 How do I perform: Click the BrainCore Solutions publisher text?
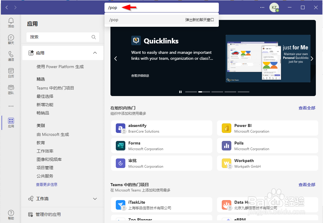click(144, 131)
